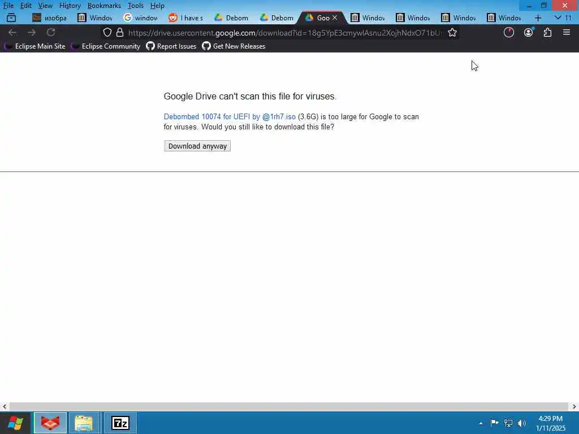Open the Bookmarks menu
579x434 pixels.
click(x=104, y=6)
